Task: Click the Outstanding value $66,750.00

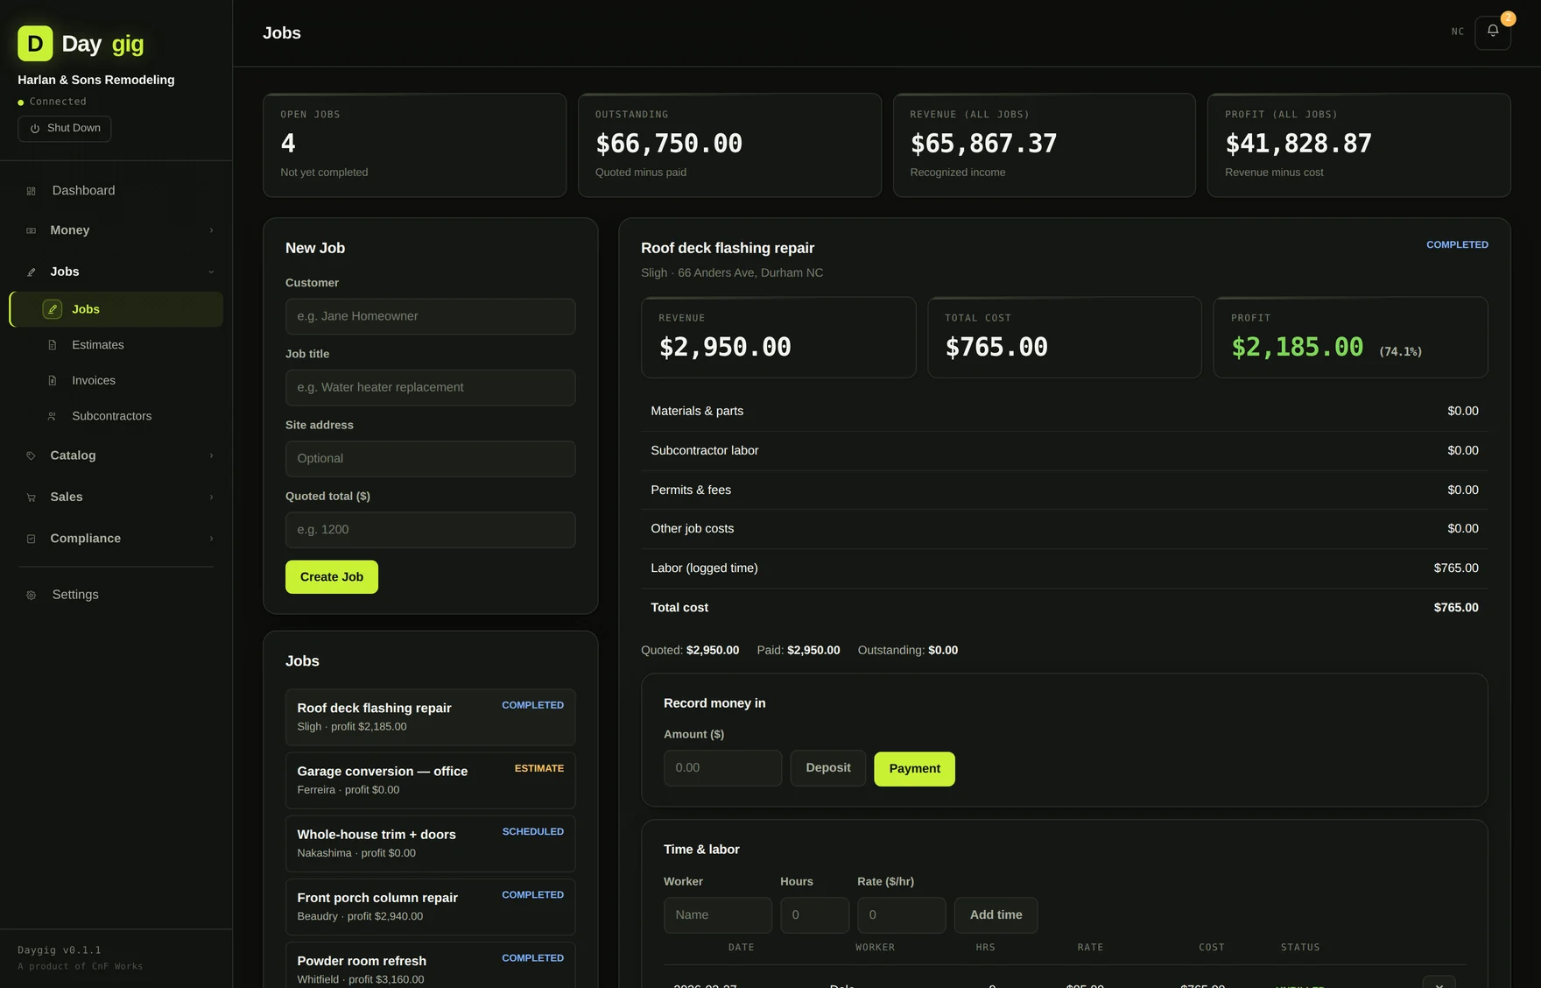Action: (669, 144)
